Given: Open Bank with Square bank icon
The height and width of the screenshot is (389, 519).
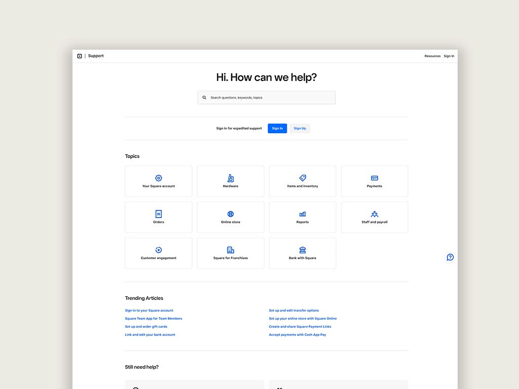Looking at the screenshot, I should (303, 250).
